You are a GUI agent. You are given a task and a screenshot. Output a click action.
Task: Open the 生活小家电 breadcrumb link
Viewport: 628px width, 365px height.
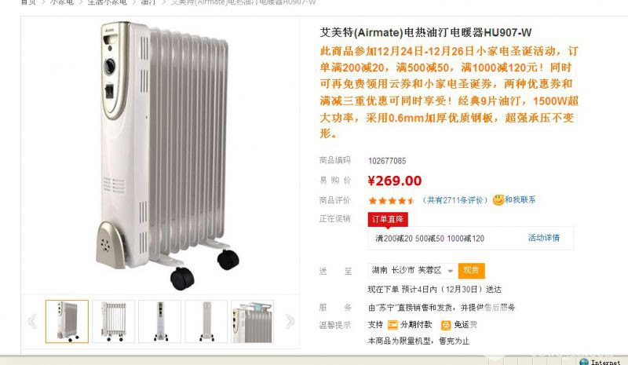(107, 2)
